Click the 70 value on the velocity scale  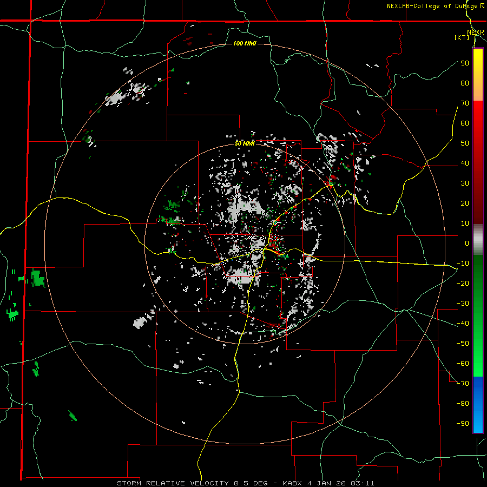(465, 103)
